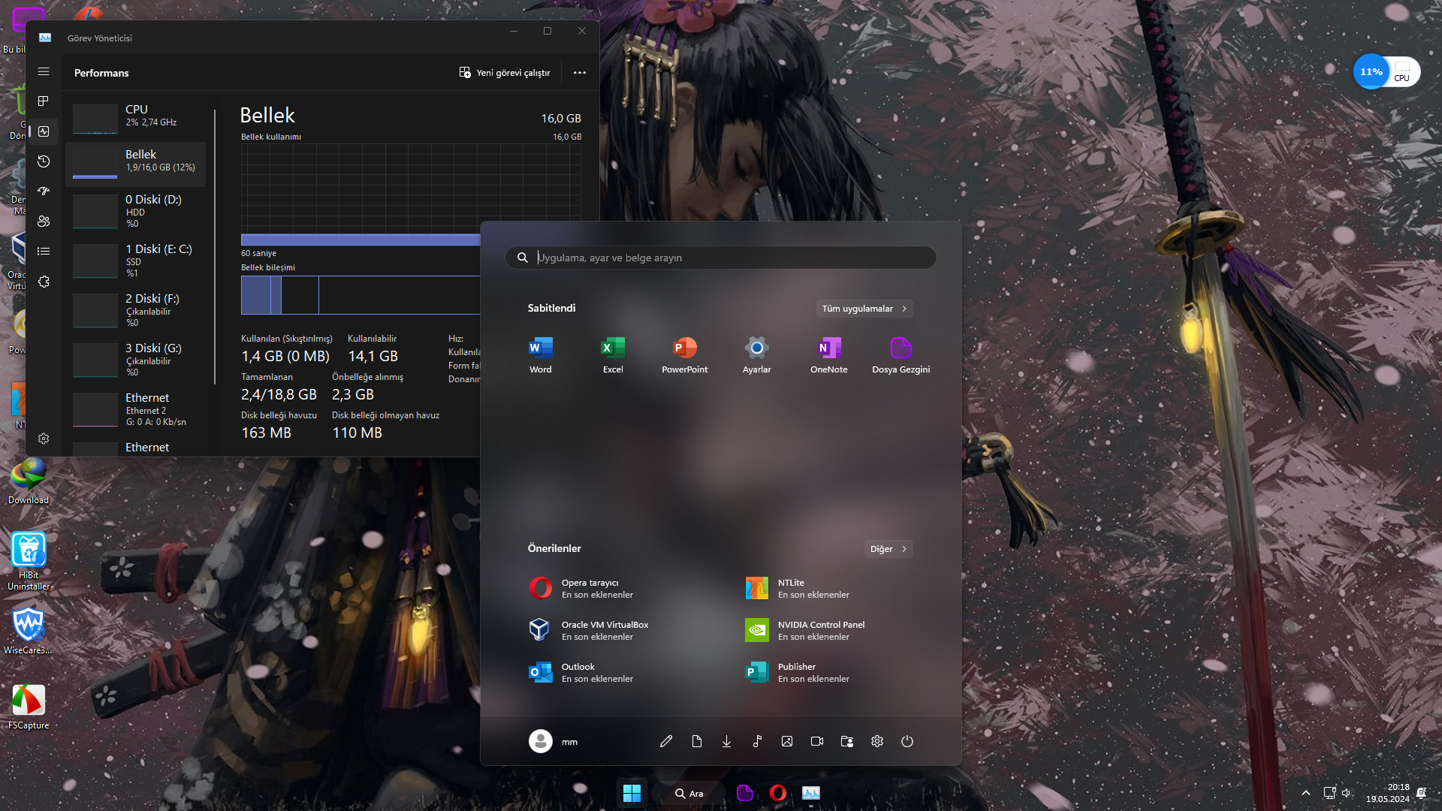Select the FSCapture desktop shortcut
1442x811 pixels.
(29, 707)
